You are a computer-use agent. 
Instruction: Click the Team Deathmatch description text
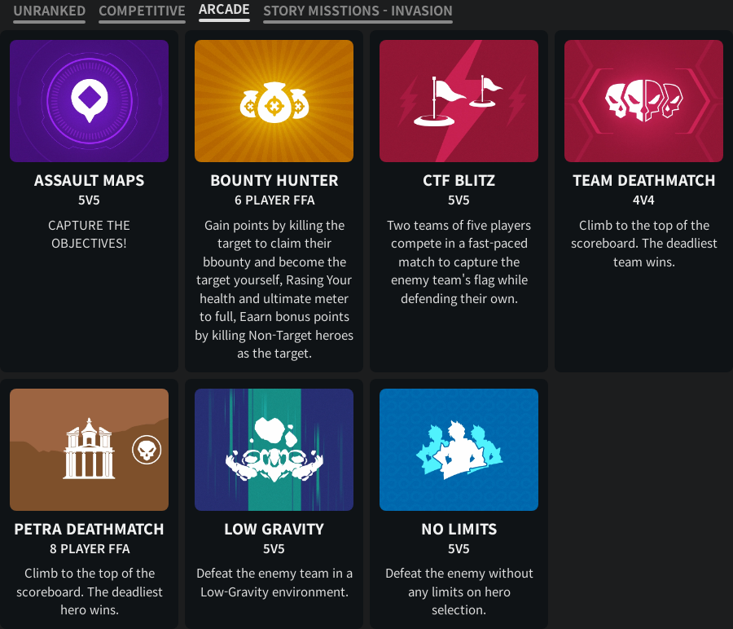pos(643,243)
